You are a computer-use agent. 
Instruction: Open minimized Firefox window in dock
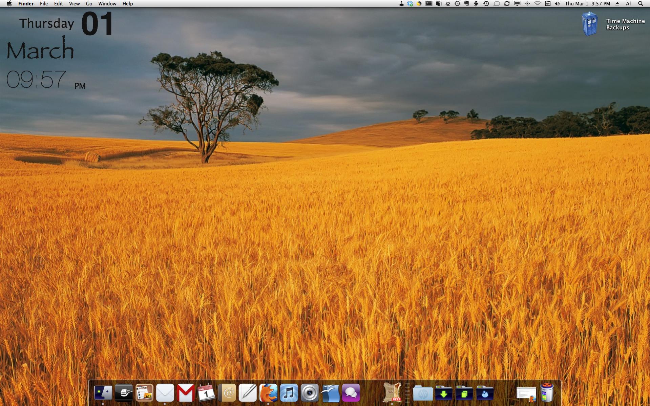526,394
